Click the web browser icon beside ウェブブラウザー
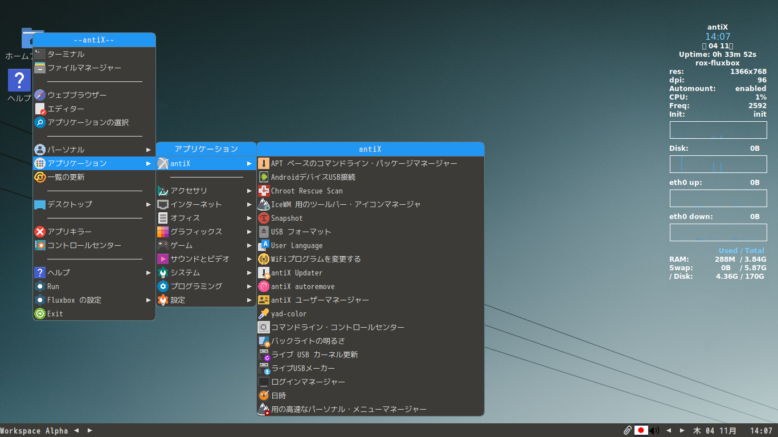This screenshot has width=778, height=437. 40,95
